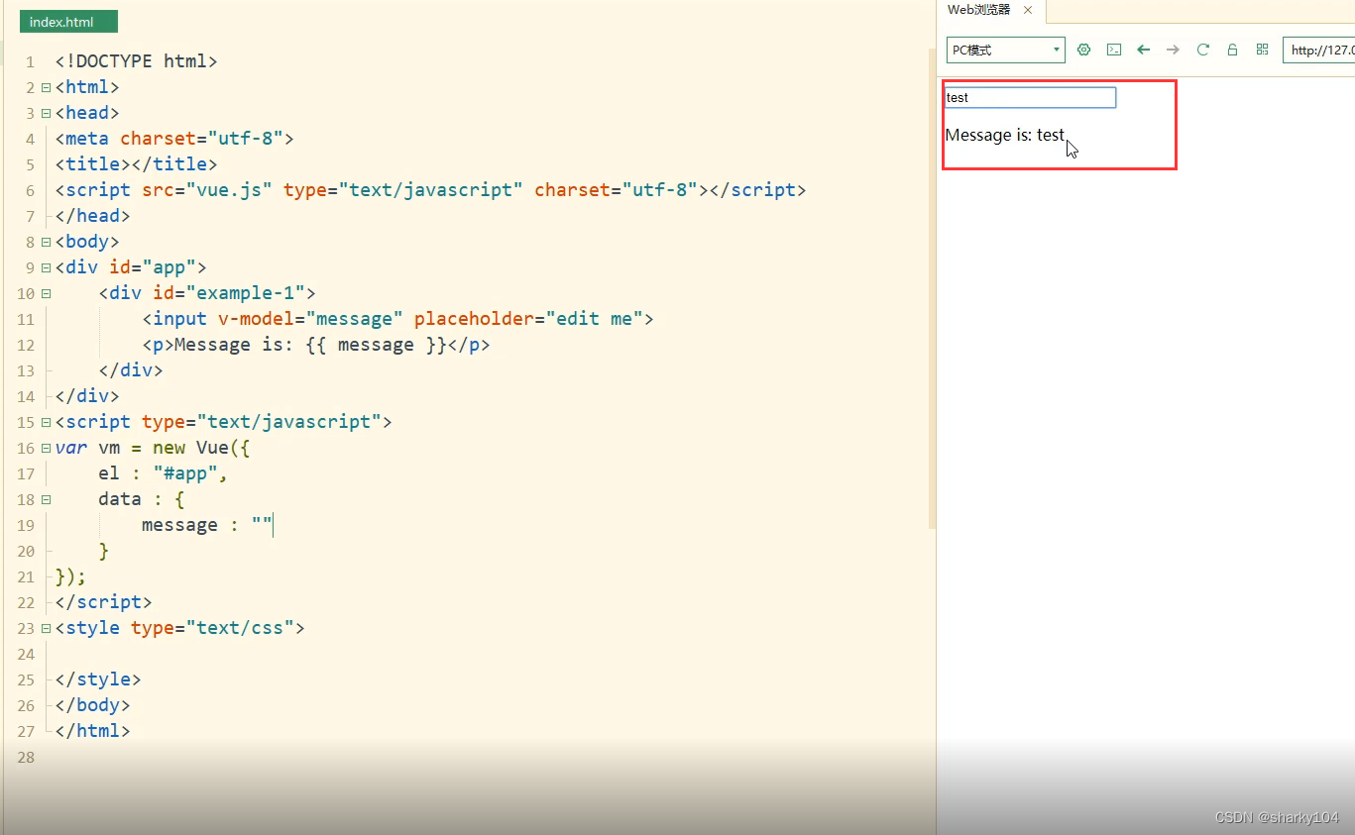Switch to the index.html editor tab
This screenshot has width=1355, height=835.
coord(68,22)
